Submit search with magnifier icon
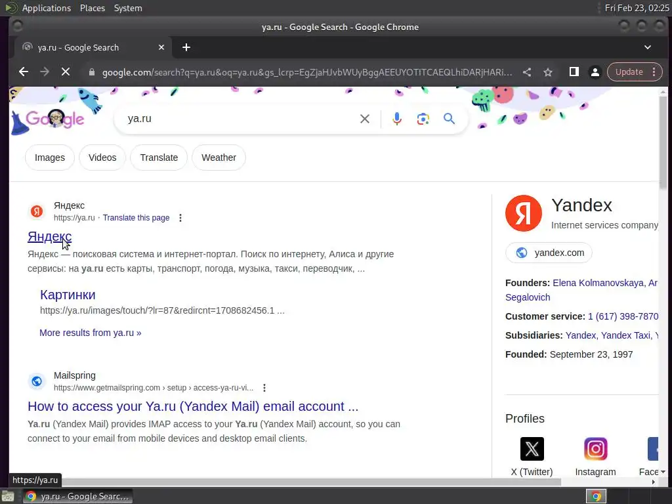 (449, 119)
